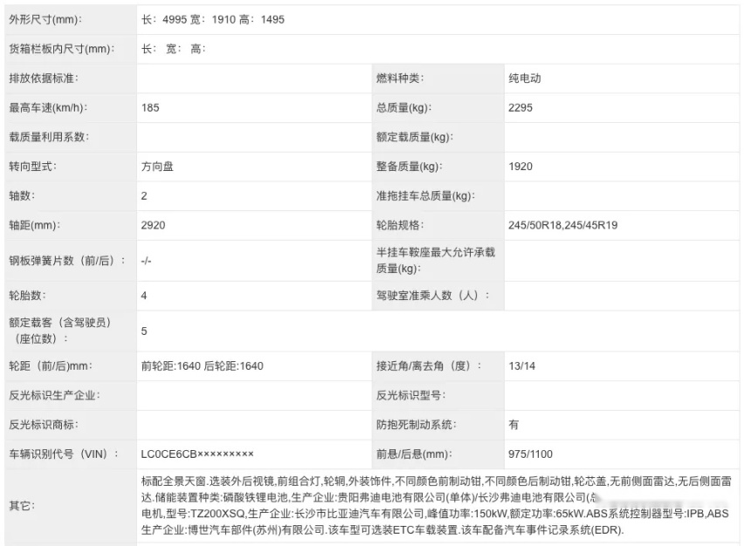The width and height of the screenshot is (744, 546).
Task: Click the 额定载质量(kg) label
Action: click(415, 138)
